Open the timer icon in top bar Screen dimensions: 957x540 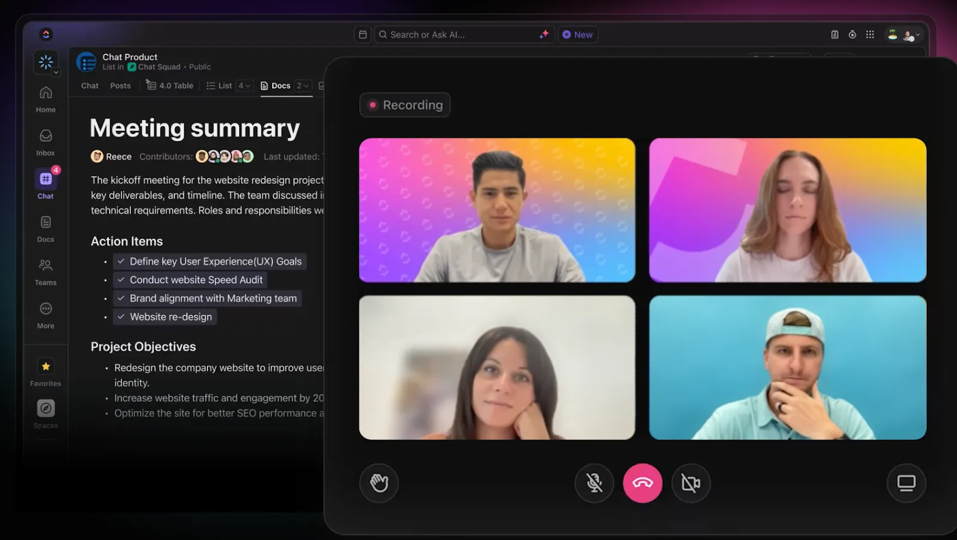pyautogui.click(x=852, y=35)
